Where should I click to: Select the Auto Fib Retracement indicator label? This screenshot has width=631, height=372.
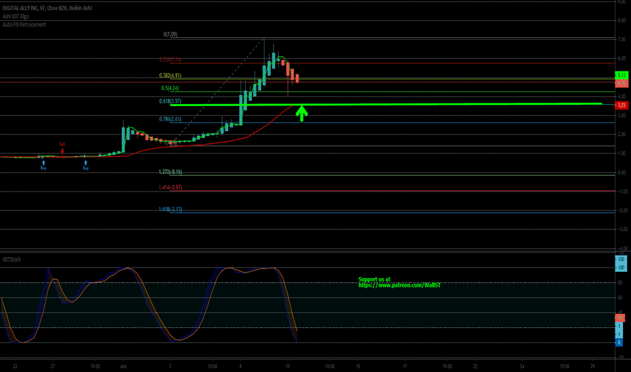[x=24, y=24]
